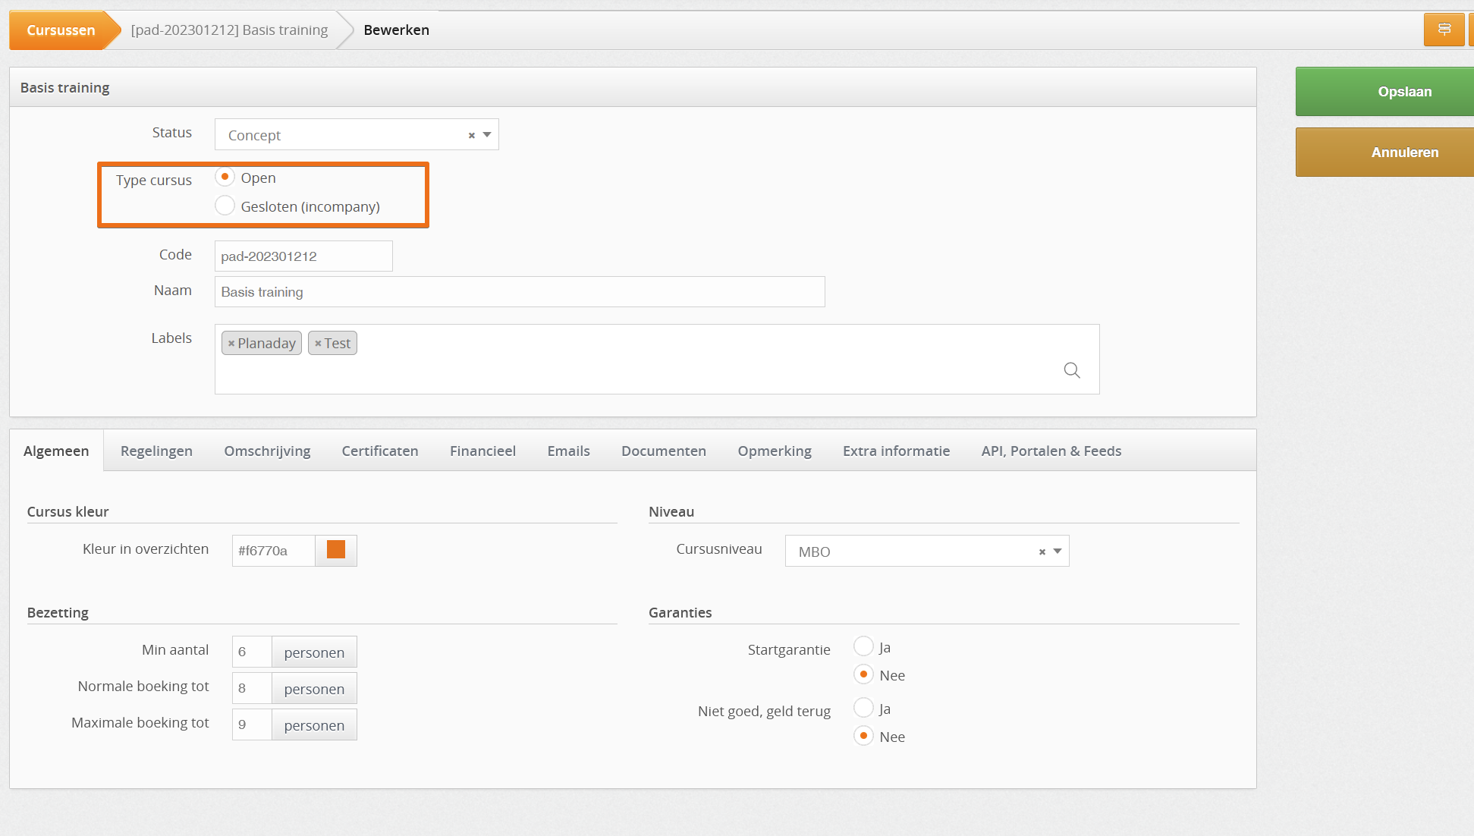Remove the Test label tag
Viewport: 1474px width, 836px height.
pyautogui.click(x=318, y=344)
